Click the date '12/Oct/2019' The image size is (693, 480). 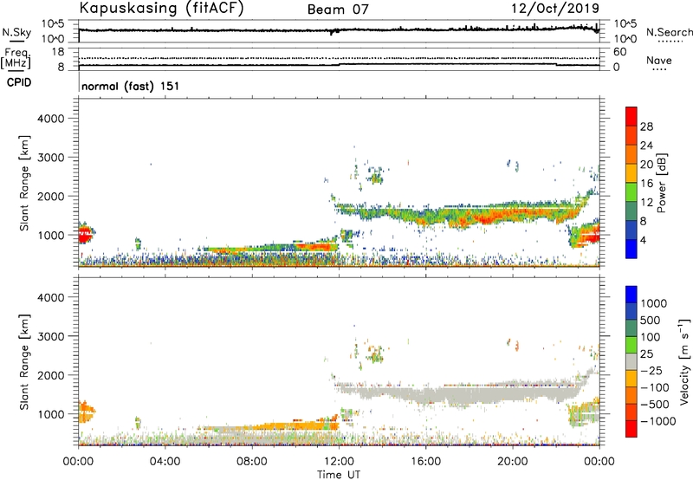[x=555, y=9]
